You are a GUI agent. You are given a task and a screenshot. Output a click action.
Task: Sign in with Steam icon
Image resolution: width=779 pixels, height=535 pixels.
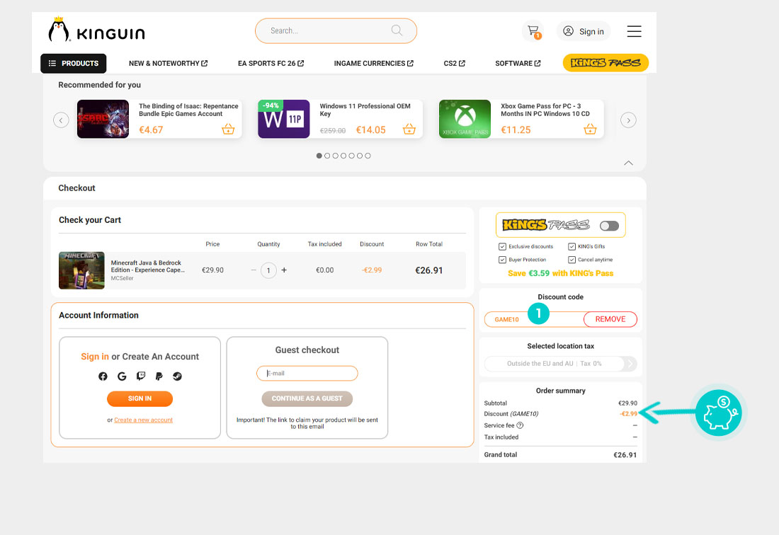pos(177,376)
